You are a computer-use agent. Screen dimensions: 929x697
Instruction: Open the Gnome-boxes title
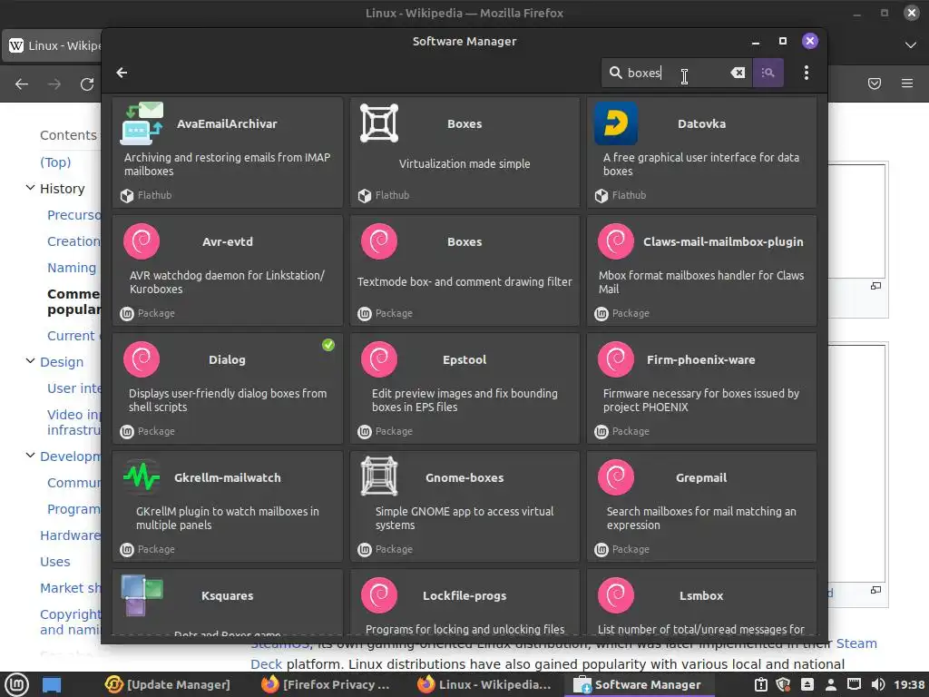pyautogui.click(x=464, y=477)
